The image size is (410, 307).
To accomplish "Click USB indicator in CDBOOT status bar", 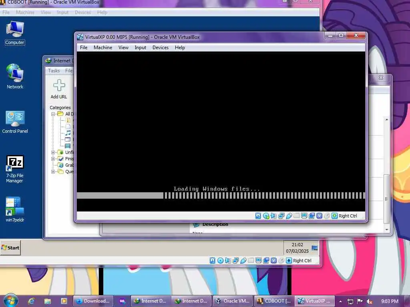I will pos(243,260).
